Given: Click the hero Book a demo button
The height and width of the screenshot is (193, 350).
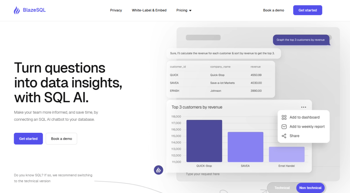Looking at the screenshot, I should click(62, 139).
